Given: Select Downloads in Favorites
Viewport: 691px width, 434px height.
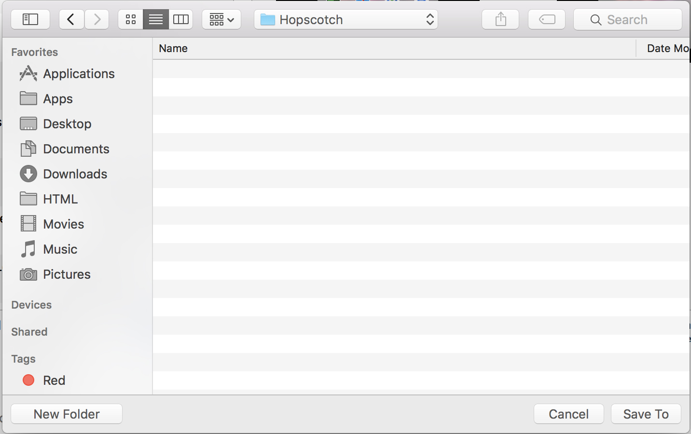Looking at the screenshot, I should 75,174.
